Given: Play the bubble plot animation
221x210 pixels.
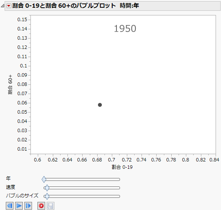Looking at the screenshot, I should 19,206.
